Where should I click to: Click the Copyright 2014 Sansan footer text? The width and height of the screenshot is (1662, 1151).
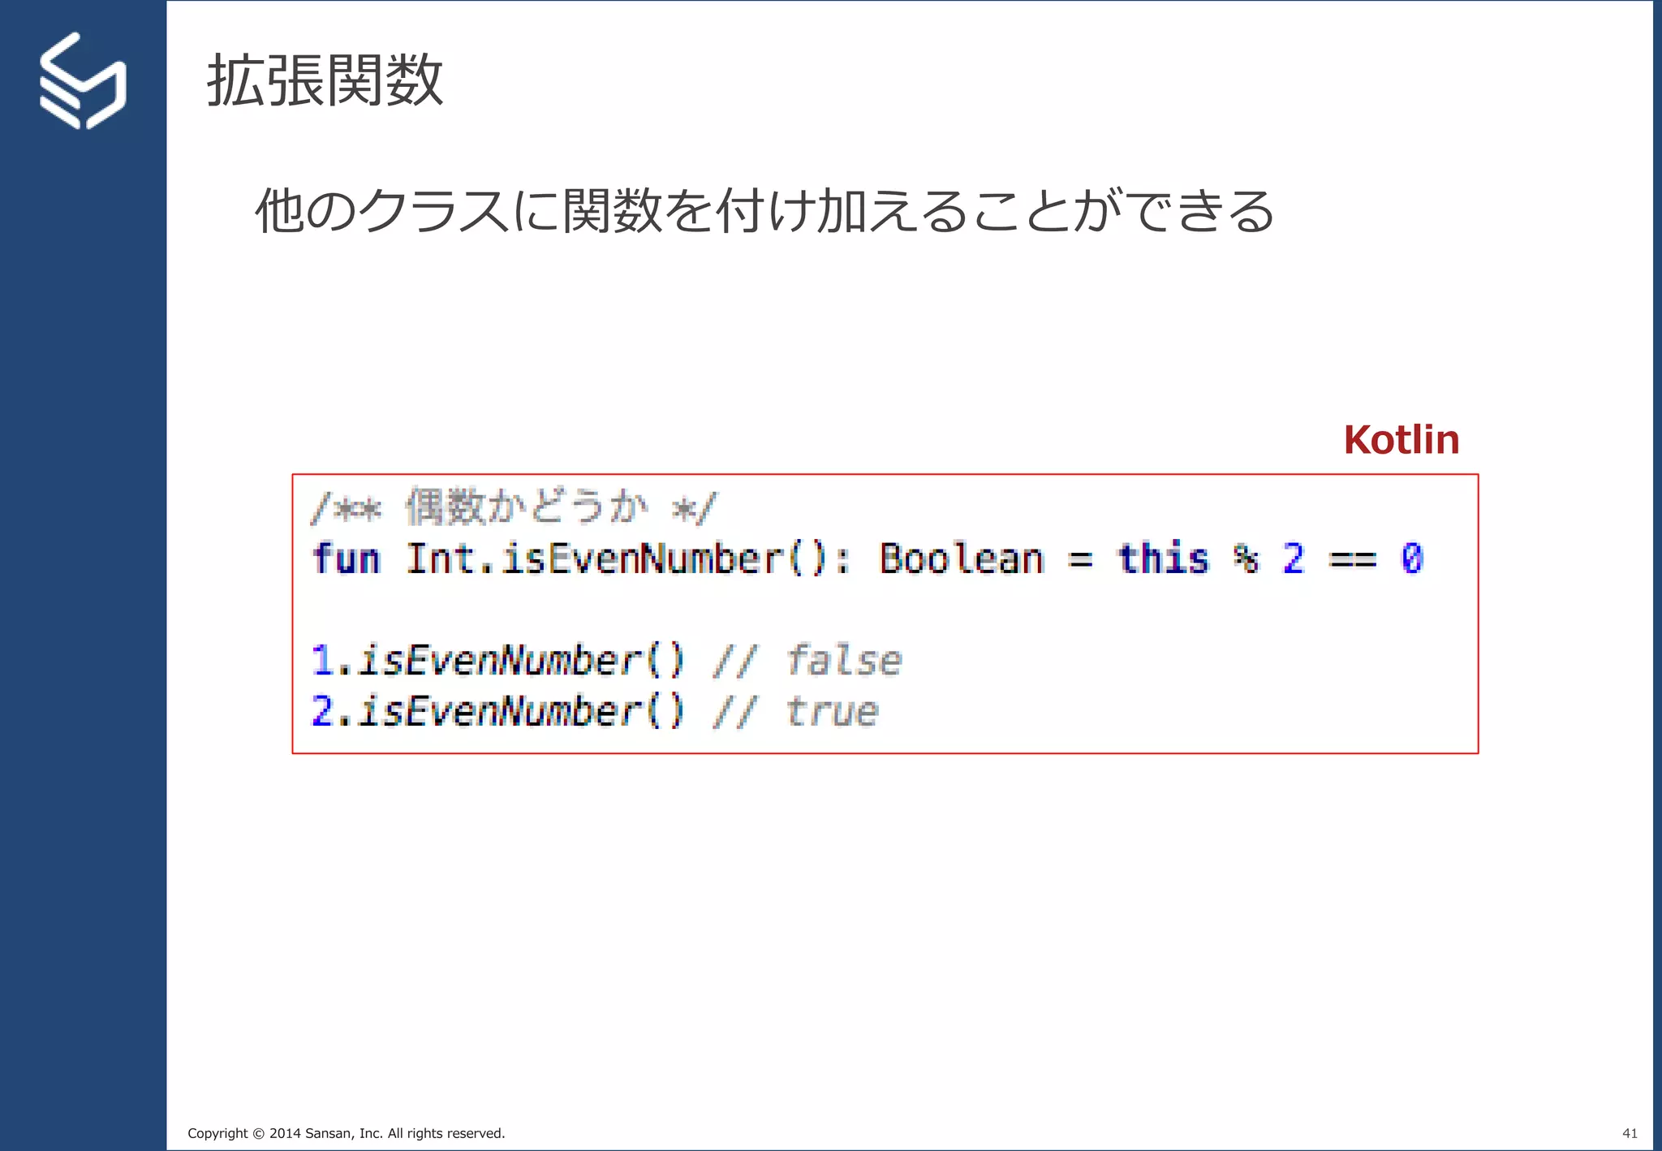click(x=347, y=1133)
